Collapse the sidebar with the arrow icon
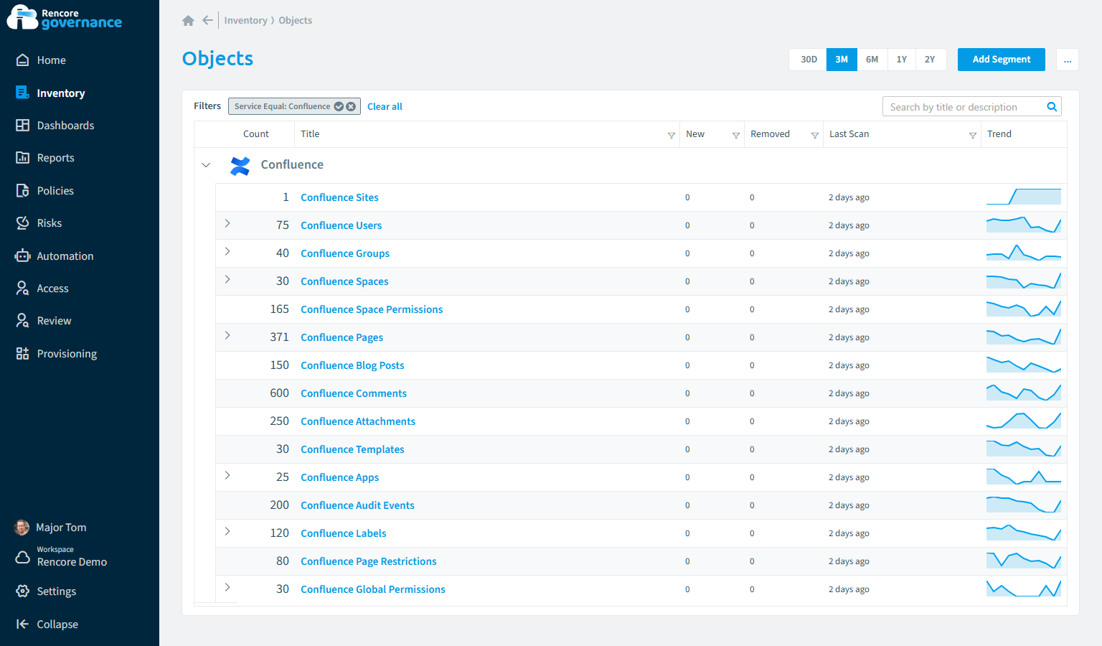Viewport: 1102px width, 646px height. pos(22,624)
